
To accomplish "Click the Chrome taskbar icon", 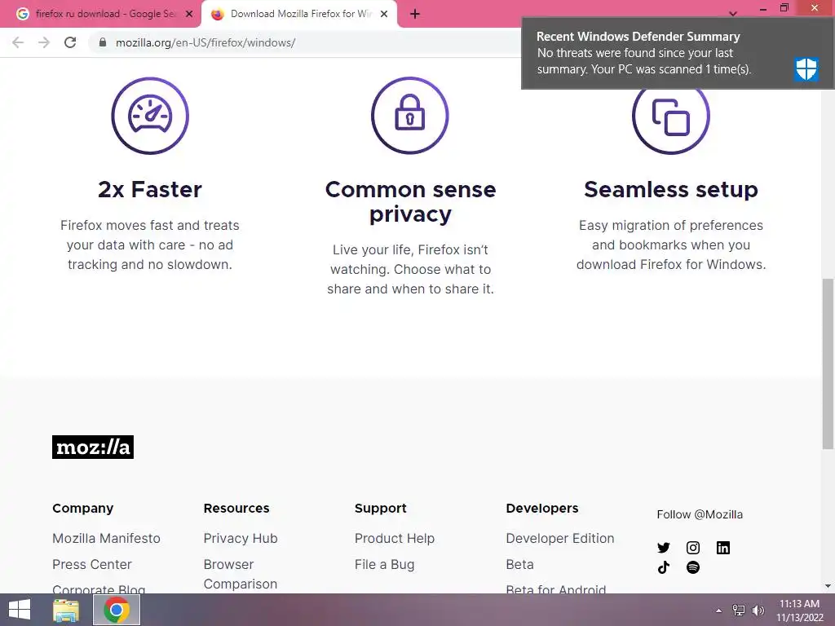I will [117, 610].
